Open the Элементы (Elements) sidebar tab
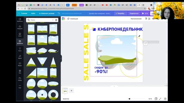Image resolution: width=184 pixels, height=103 pixels. point(20,42)
